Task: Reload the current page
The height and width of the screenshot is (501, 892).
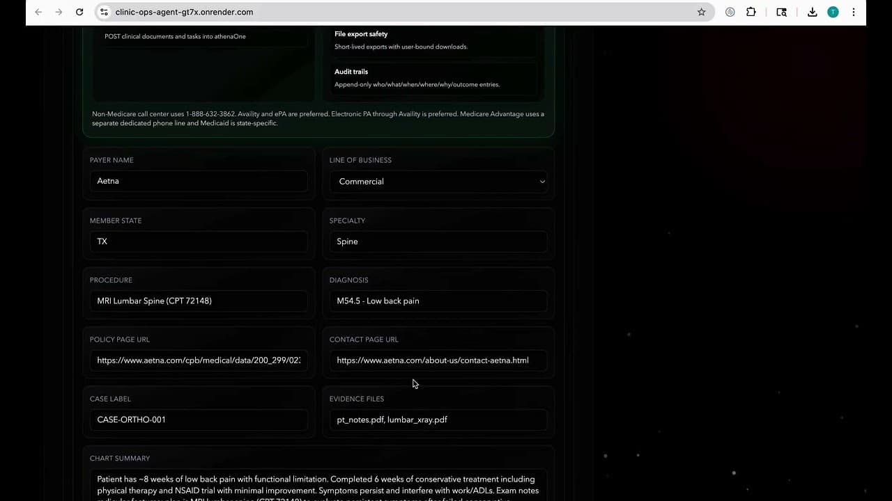Action: [79, 12]
